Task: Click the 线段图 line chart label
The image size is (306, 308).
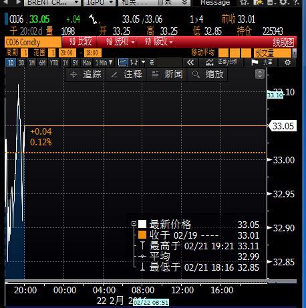Action: click(283, 42)
